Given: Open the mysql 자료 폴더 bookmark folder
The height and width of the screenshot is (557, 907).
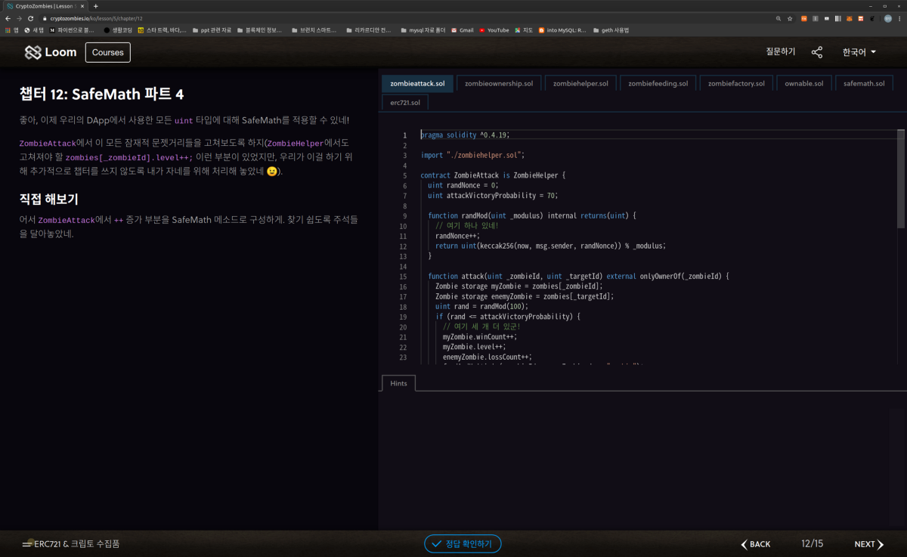Looking at the screenshot, I should tap(423, 30).
